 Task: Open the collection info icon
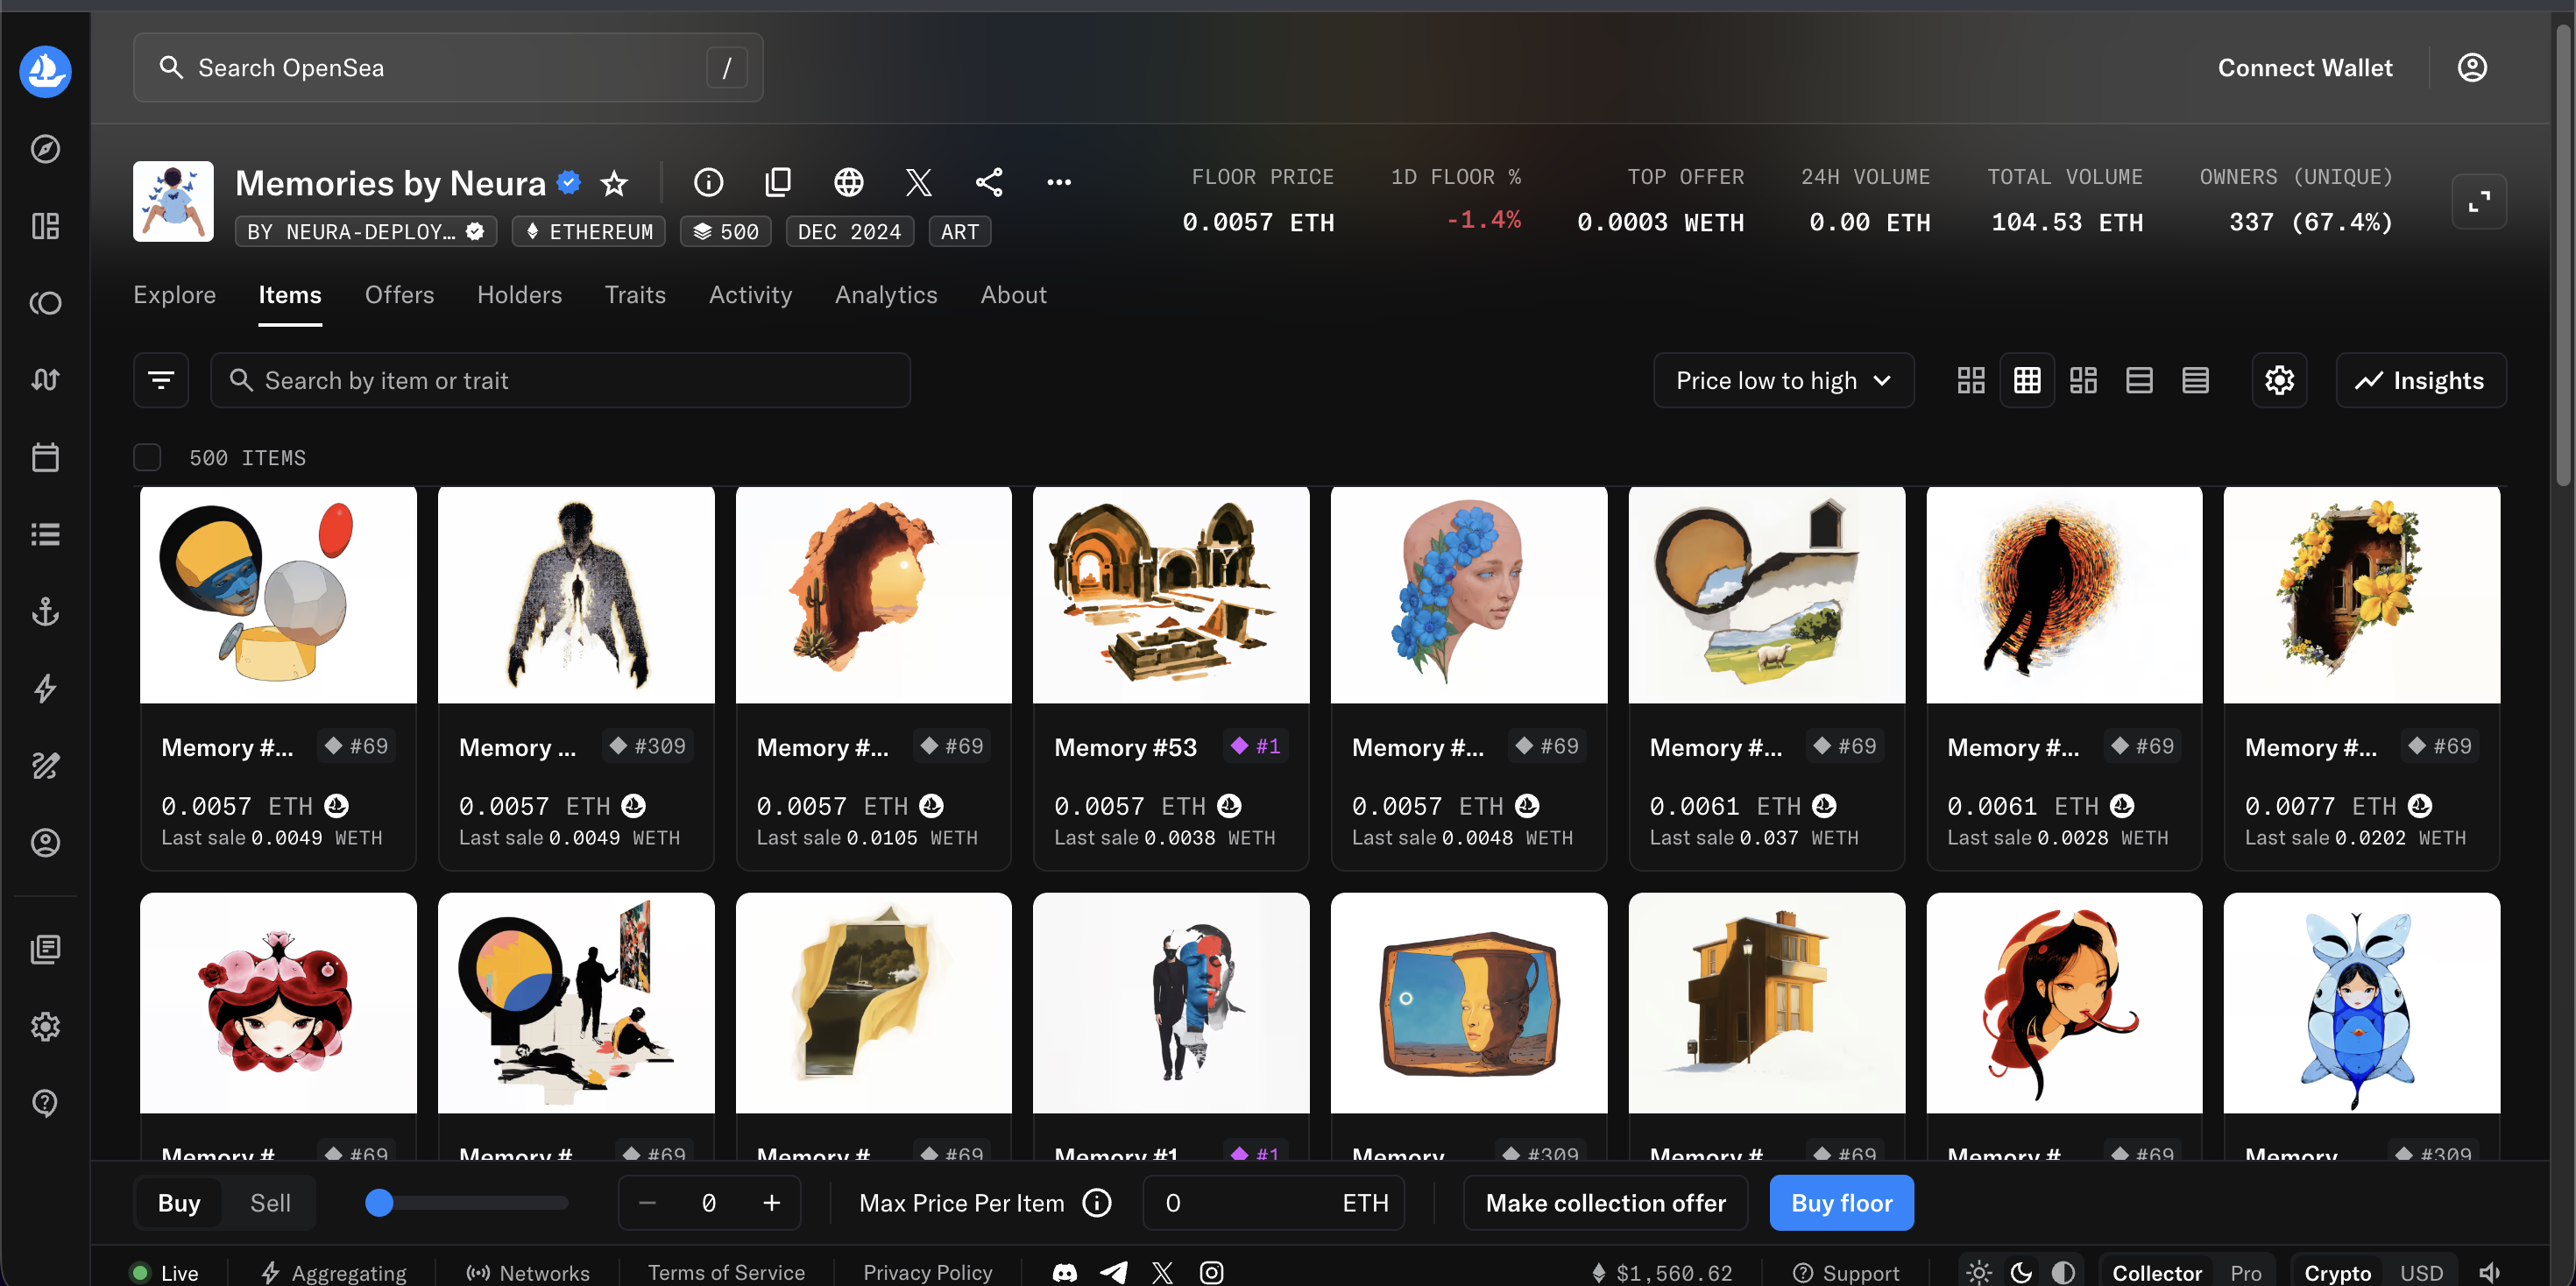tap(708, 182)
